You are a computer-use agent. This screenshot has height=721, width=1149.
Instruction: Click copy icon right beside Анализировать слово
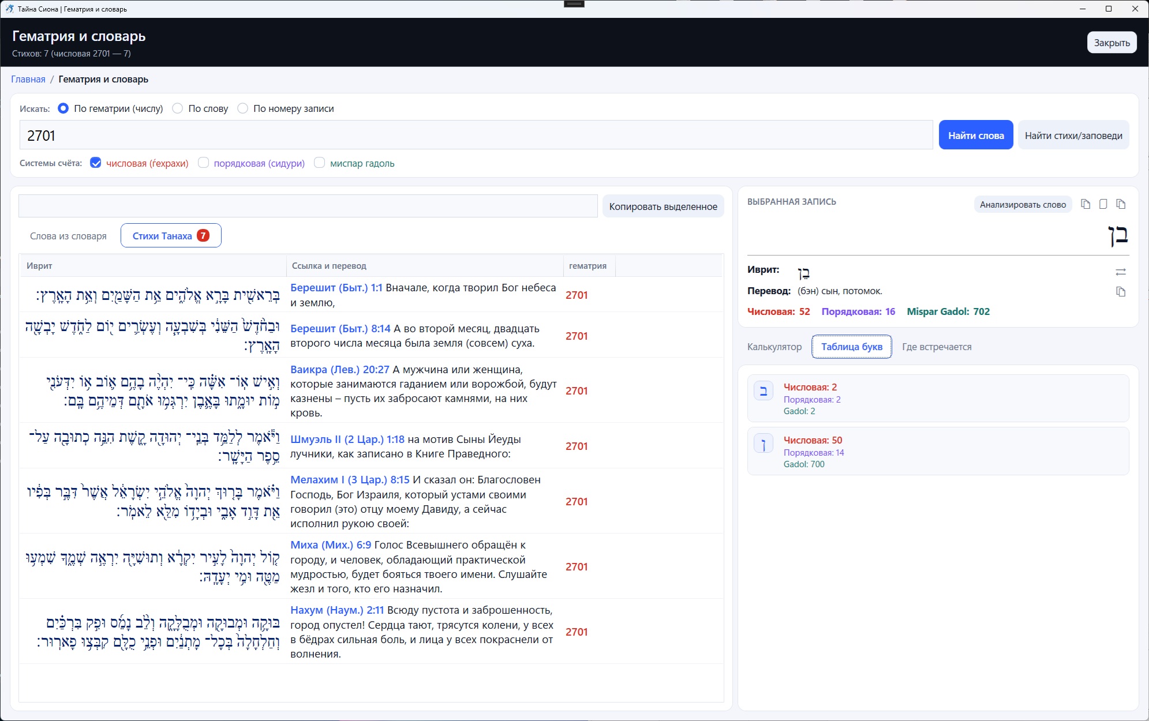(1086, 204)
